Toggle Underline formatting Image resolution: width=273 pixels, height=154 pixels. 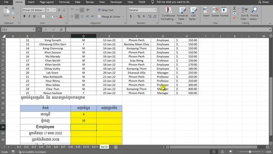click(x=34, y=16)
